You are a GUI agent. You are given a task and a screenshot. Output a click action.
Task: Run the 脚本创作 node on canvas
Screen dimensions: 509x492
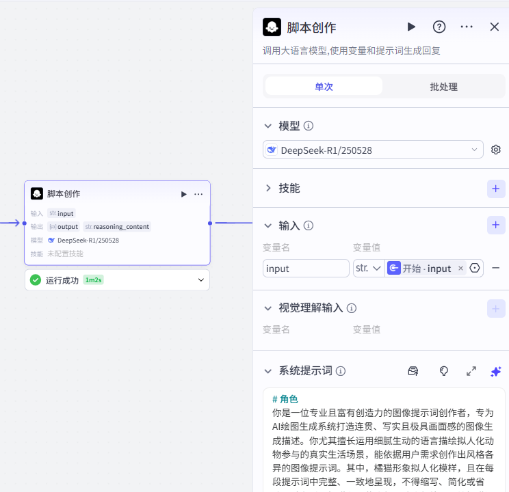183,194
